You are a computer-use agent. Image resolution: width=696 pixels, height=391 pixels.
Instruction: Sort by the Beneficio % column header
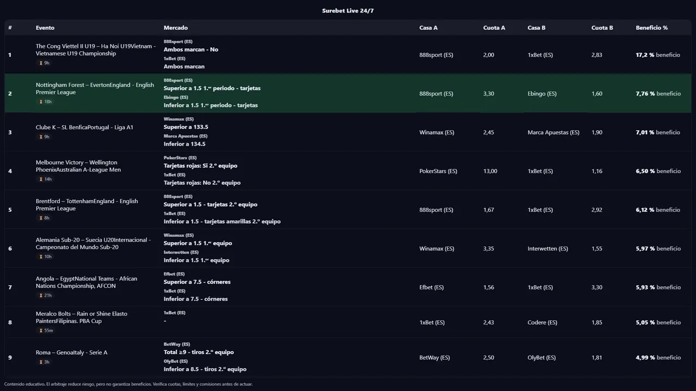[x=651, y=28]
